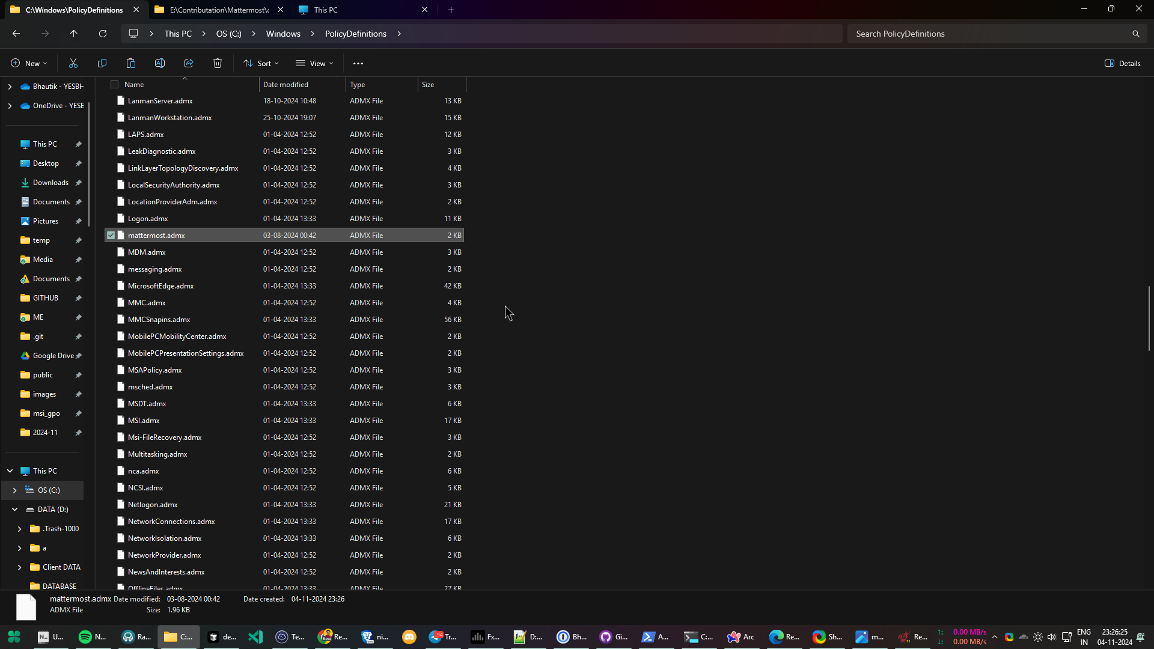The height and width of the screenshot is (649, 1154).
Task: Toggle the Details pane
Action: 1123,63
